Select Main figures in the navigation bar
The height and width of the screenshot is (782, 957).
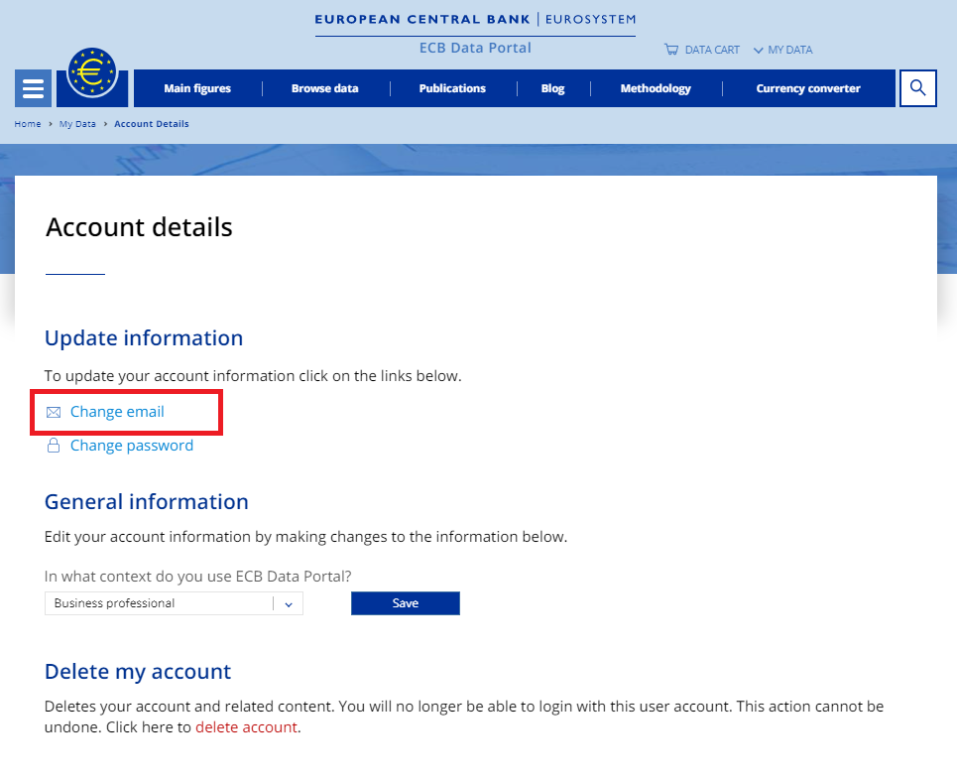click(x=196, y=88)
